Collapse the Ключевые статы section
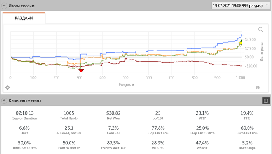Viewport: 272px width, 154px height. (x=4, y=101)
